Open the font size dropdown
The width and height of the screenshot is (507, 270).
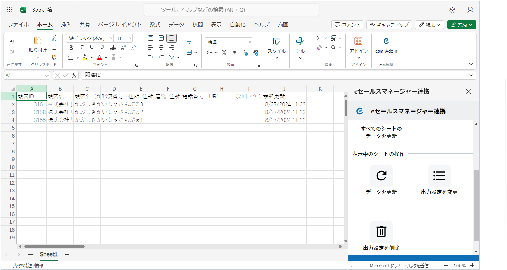[x=130, y=38]
